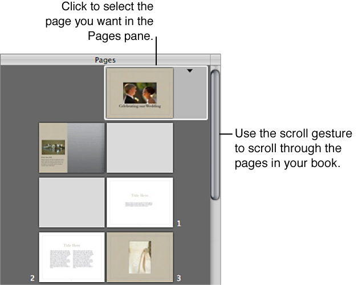This screenshot has width=358, height=285.
Task: Click the Pages pane vertical scrollbar thumb
Action: pos(215,135)
